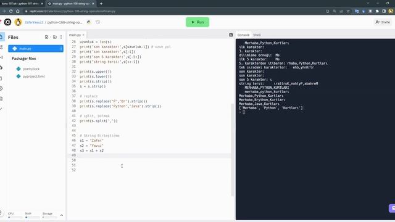Go to browser home page
395x222 pixels.
[18, 11]
